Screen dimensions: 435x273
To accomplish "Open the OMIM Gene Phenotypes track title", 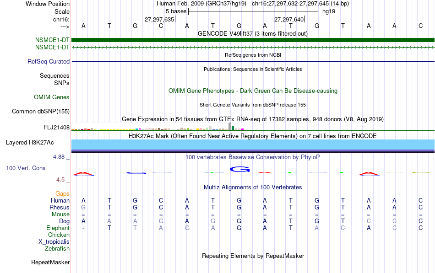I will pyautogui.click(x=253, y=91).
